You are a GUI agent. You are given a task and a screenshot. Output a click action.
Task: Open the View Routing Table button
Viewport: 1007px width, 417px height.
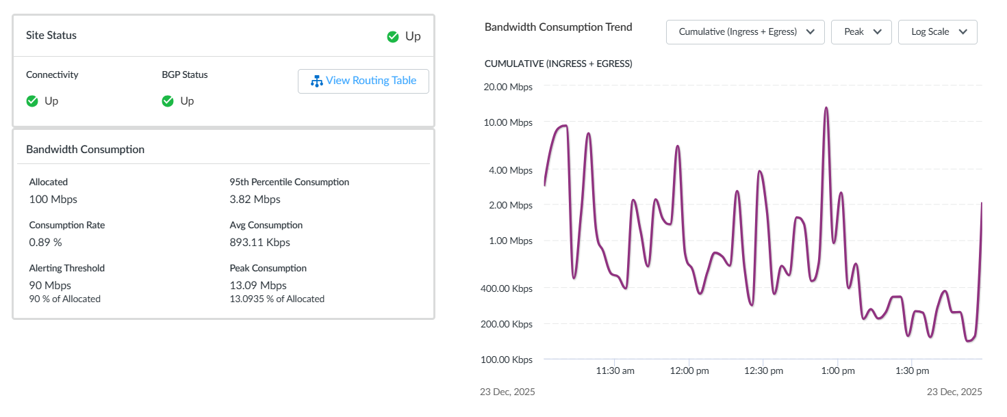[x=364, y=81]
